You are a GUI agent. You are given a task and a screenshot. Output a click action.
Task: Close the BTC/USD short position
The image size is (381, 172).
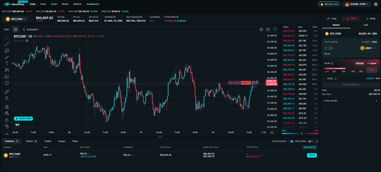[312, 155]
